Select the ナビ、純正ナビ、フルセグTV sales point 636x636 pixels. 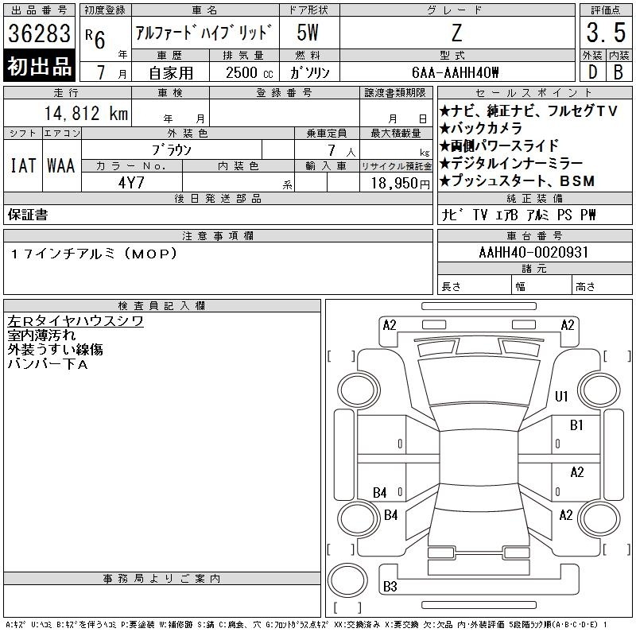(x=529, y=111)
